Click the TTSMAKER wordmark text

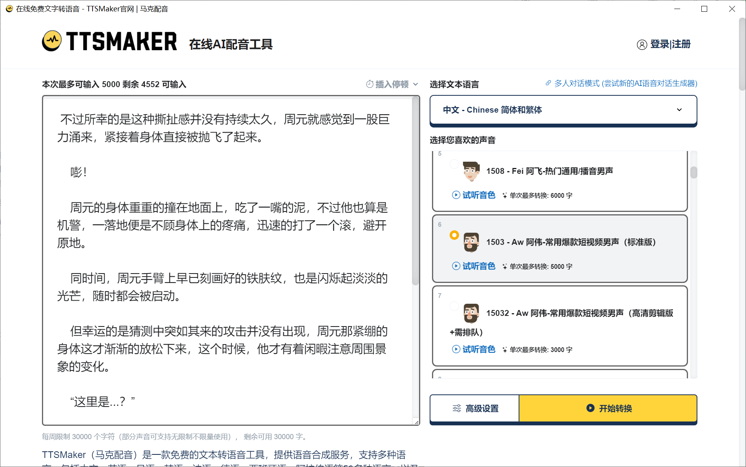click(122, 41)
